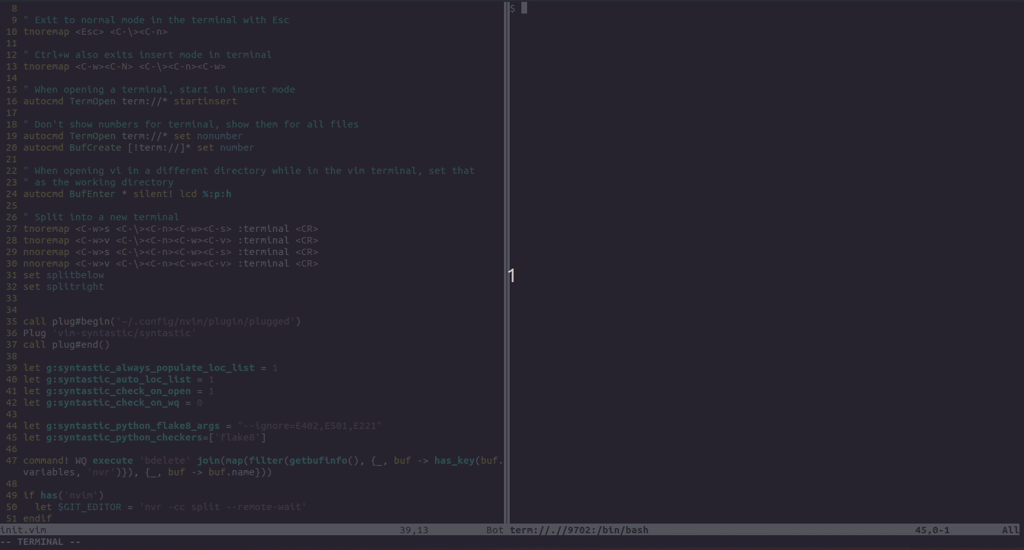The height and width of the screenshot is (550, 1024).
Task: Click the "if has('nvim')" line
Action: pos(63,495)
